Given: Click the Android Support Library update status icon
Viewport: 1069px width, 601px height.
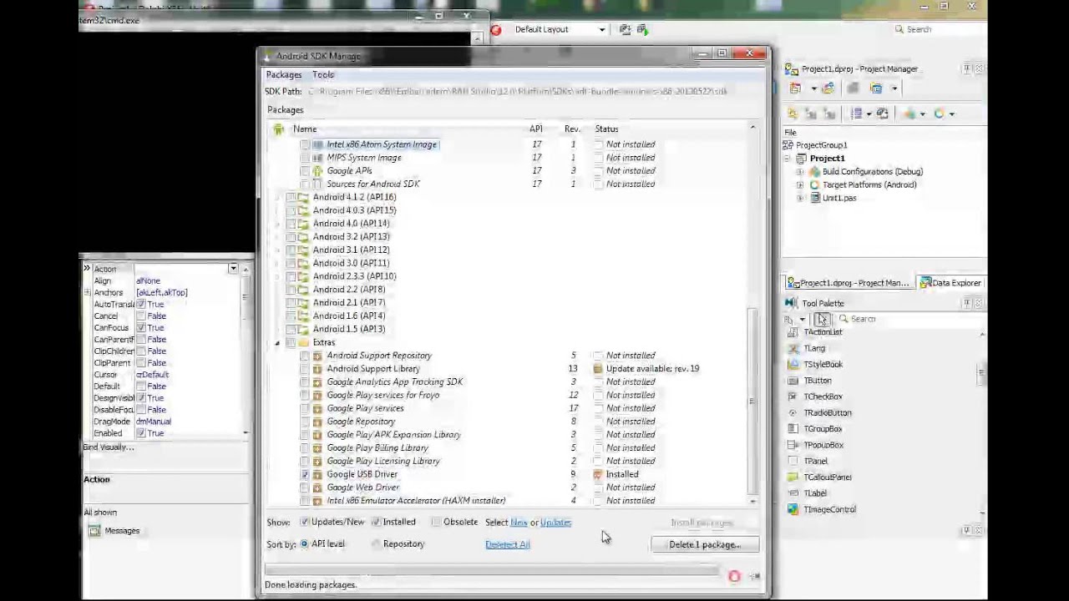Looking at the screenshot, I should tap(598, 368).
